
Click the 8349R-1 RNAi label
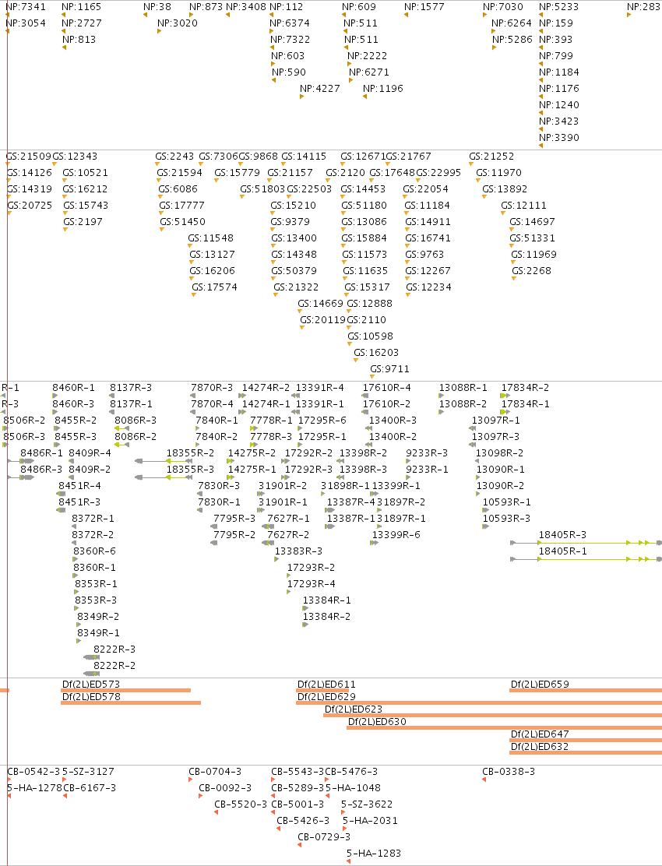(x=98, y=633)
